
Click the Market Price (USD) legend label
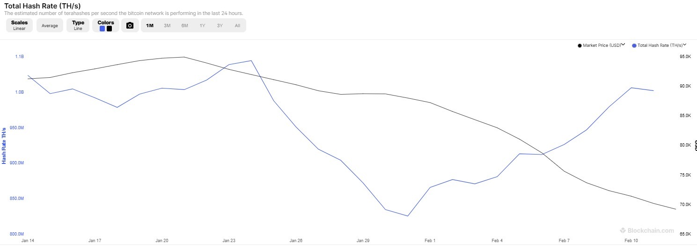pos(602,45)
